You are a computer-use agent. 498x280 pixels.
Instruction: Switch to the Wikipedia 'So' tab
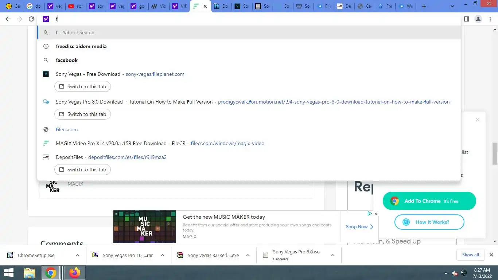pyautogui.click(x=303, y=6)
